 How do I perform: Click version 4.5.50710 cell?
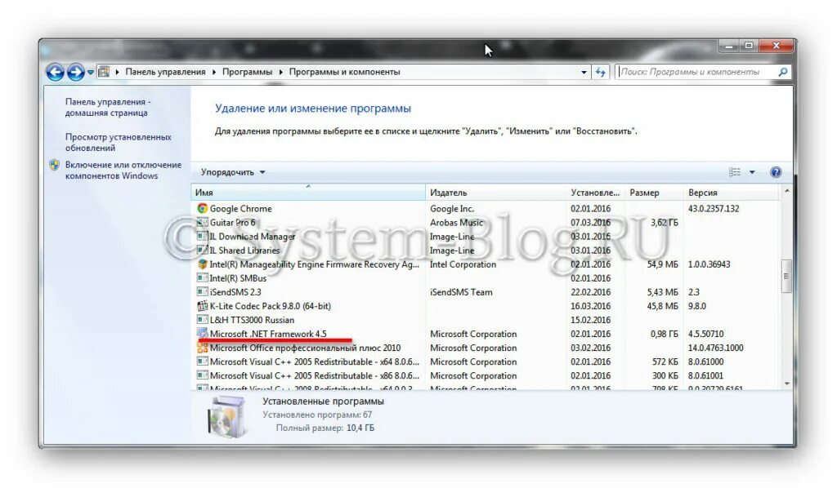point(705,334)
